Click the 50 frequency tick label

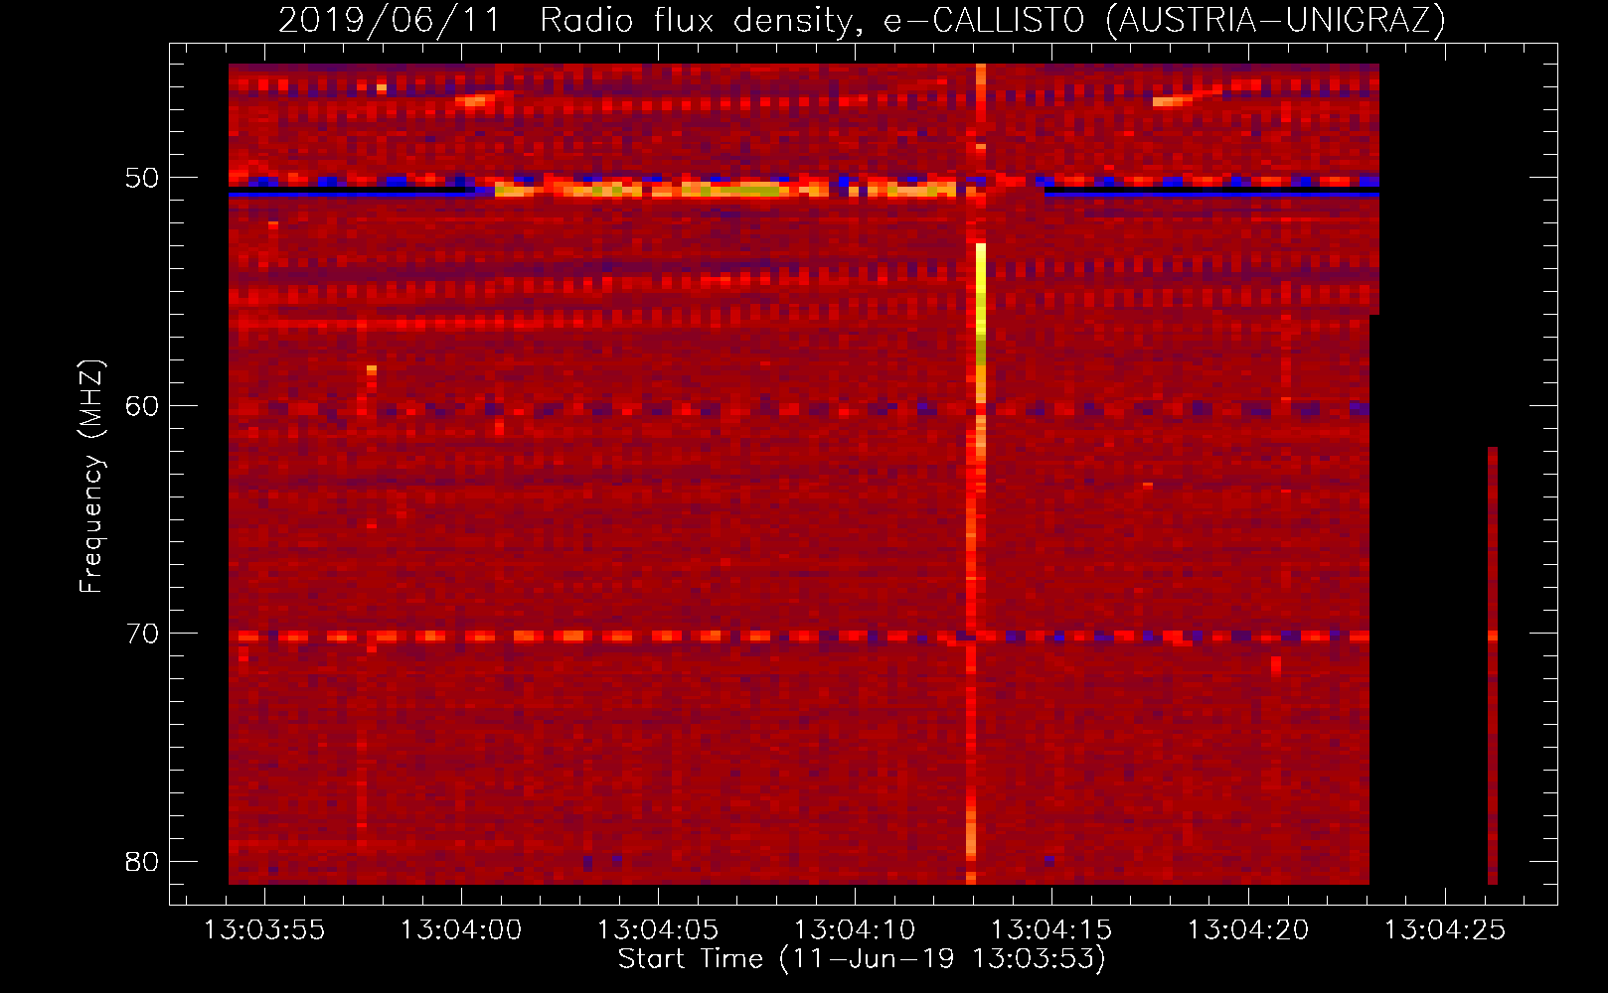point(142,178)
